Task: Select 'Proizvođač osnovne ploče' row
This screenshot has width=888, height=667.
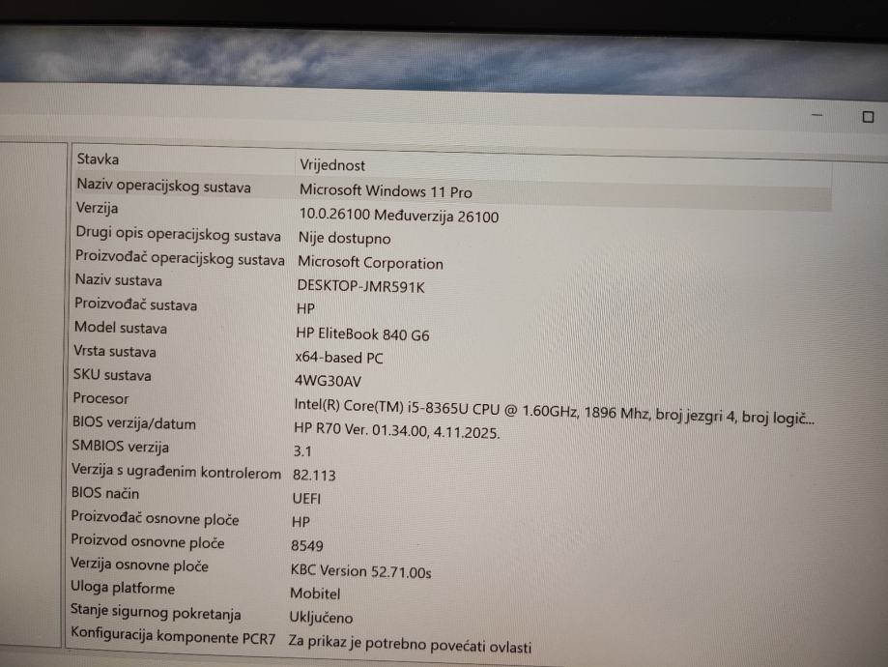Action: (155, 518)
